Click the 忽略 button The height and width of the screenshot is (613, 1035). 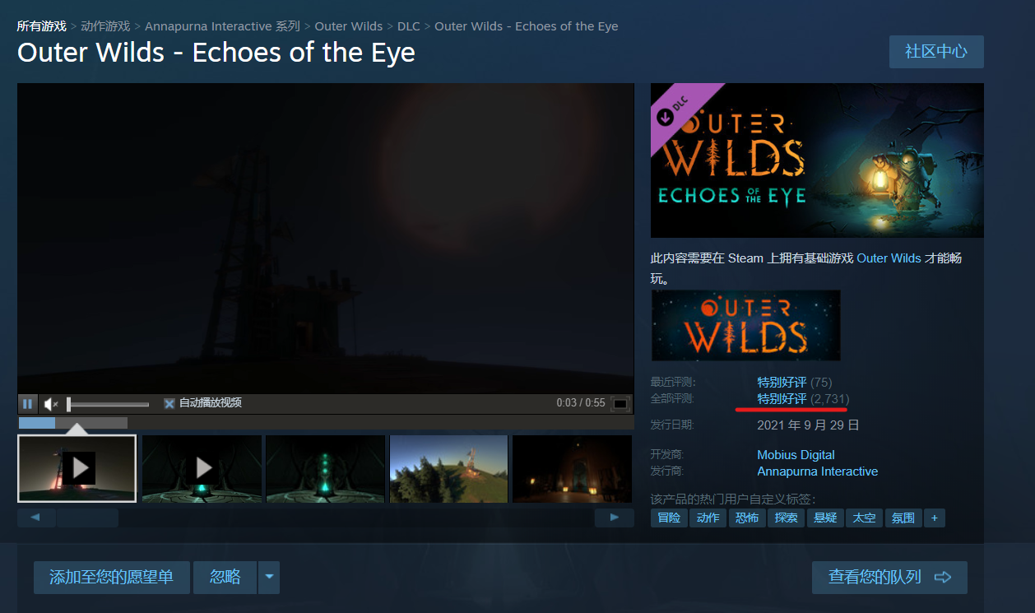tap(225, 578)
